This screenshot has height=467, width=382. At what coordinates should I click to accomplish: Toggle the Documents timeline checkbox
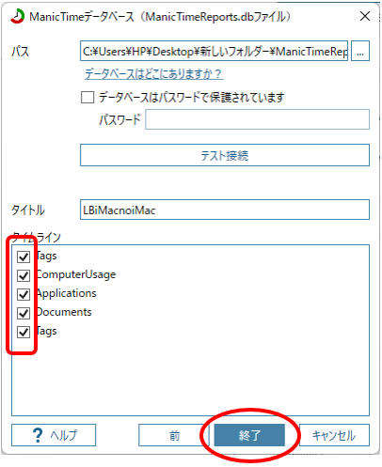click(24, 313)
